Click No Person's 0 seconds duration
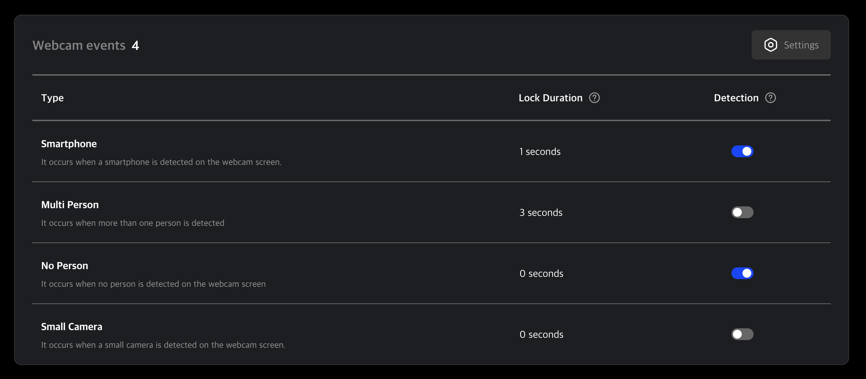 (541, 274)
